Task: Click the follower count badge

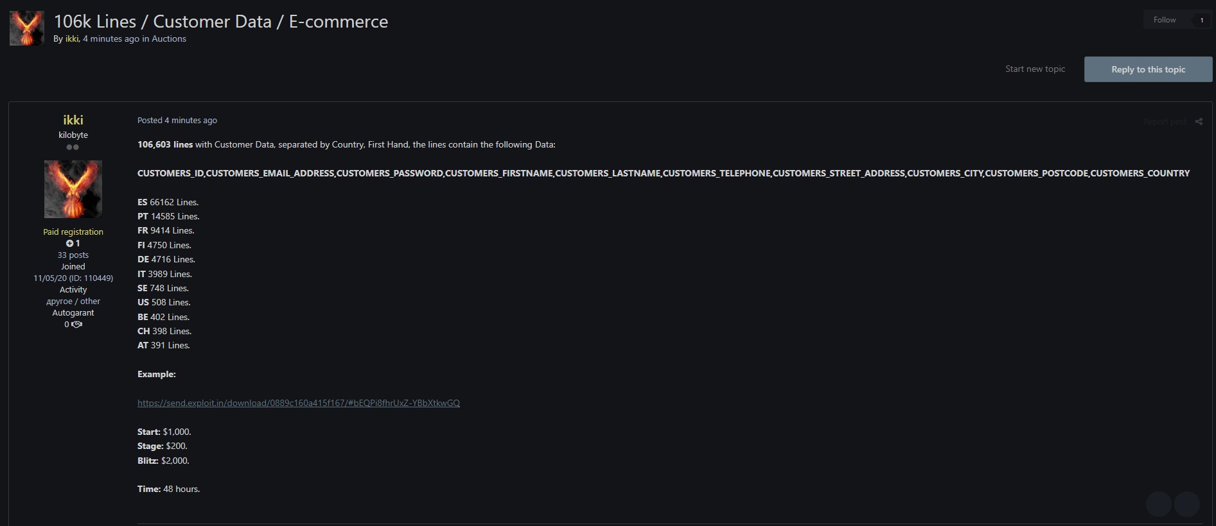Action: point(1201,20)
